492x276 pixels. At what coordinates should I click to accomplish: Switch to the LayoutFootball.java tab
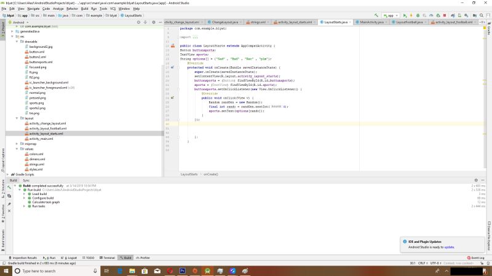tap(409, 22)
